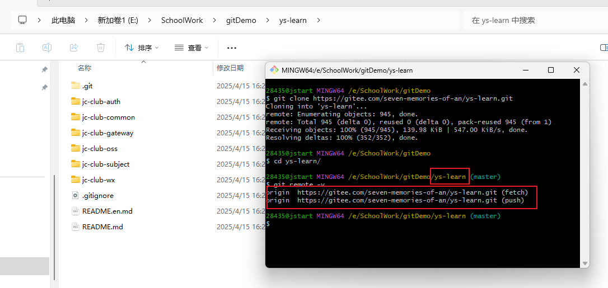The width and height of the screenshot is (608, 288).
Task: Navigate to 新加卷1 (E:) breadcrumb
Action: (118, 20)
